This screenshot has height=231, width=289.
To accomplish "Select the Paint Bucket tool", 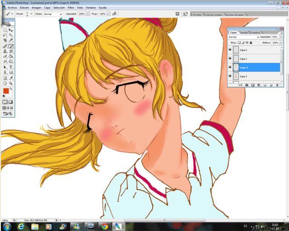I will click(x=11, y=57).
